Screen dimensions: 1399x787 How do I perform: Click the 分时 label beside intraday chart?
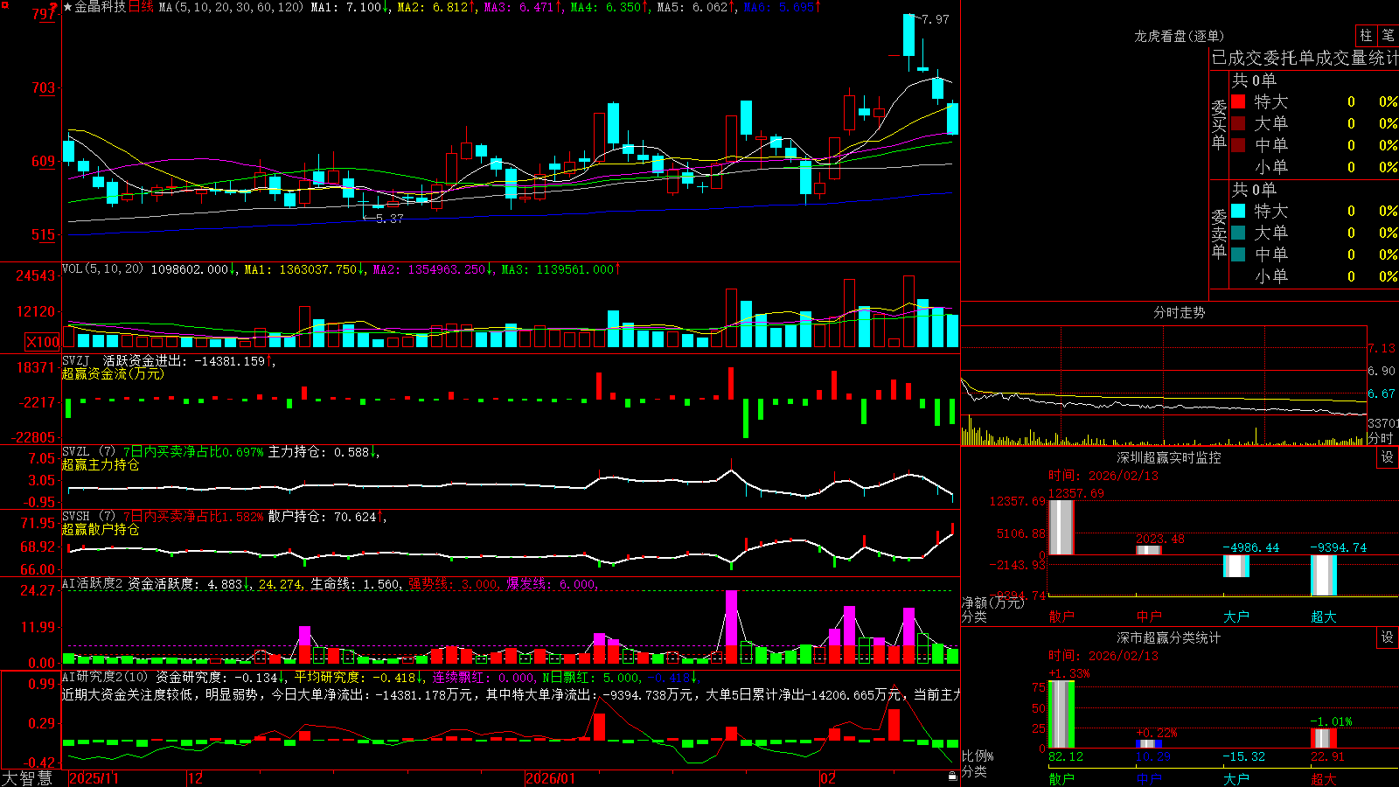[x=1381, y=438]
